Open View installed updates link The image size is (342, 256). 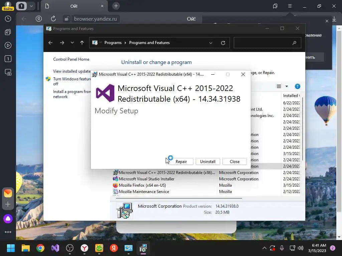pos(72,71)
